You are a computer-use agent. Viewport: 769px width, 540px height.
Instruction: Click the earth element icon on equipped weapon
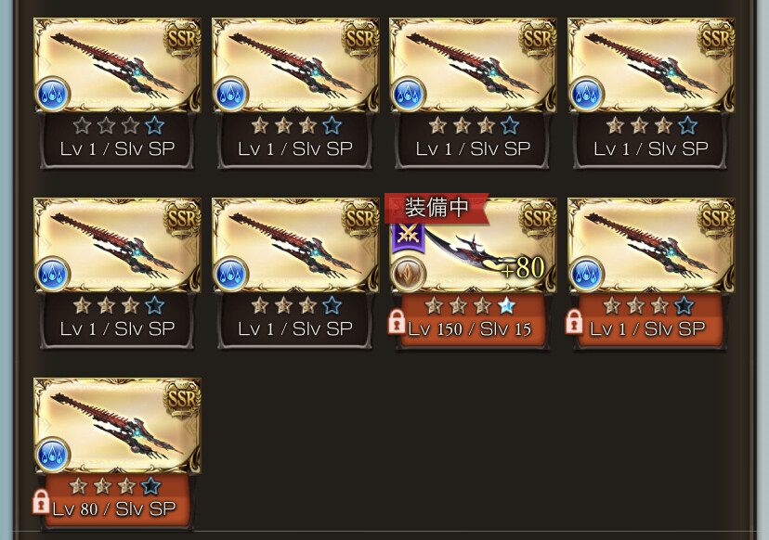pyautogui.click(x=408, y=274)
